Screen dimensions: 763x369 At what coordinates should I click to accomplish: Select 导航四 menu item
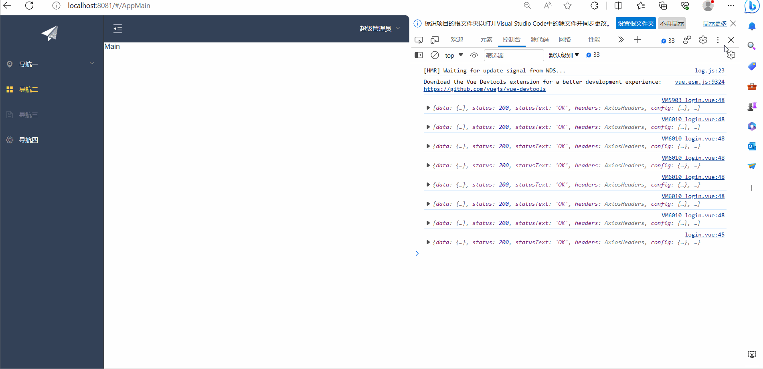52,140
